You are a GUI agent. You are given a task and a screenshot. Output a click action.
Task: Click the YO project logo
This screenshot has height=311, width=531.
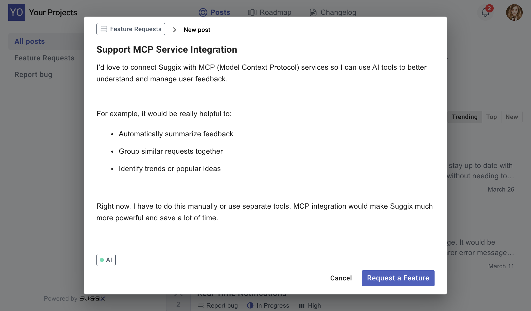tap(17, 12)
